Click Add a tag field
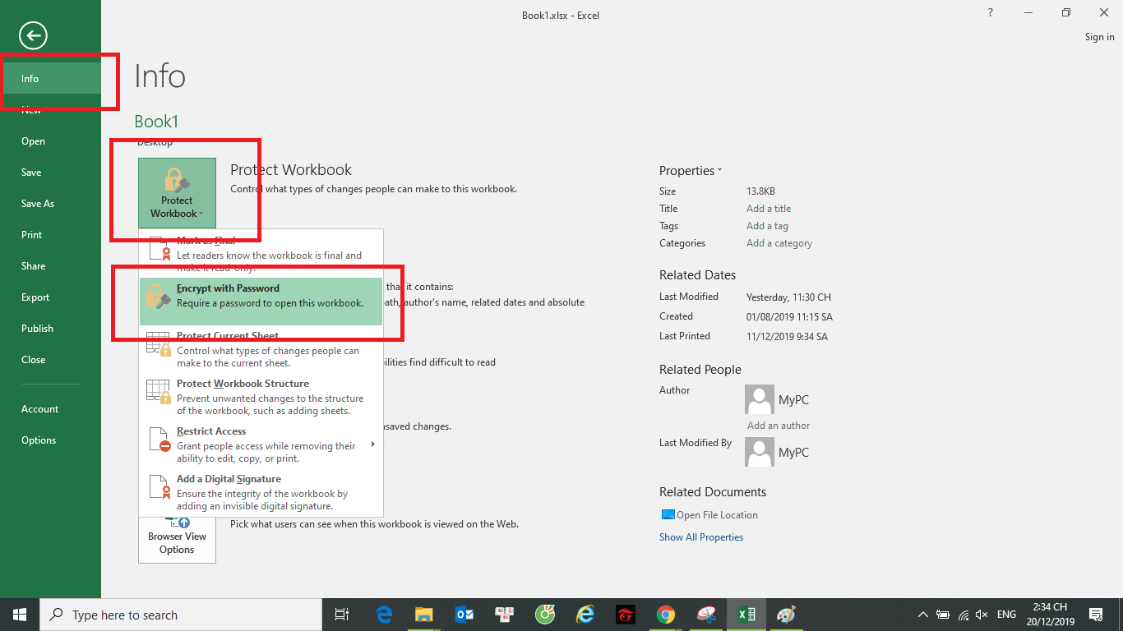 click(x=767, y=226)
